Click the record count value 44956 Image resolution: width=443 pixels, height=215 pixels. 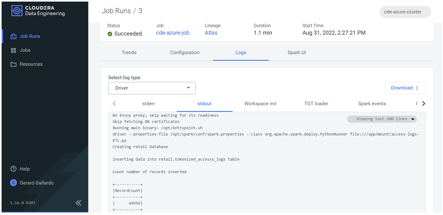pos(134,203)
